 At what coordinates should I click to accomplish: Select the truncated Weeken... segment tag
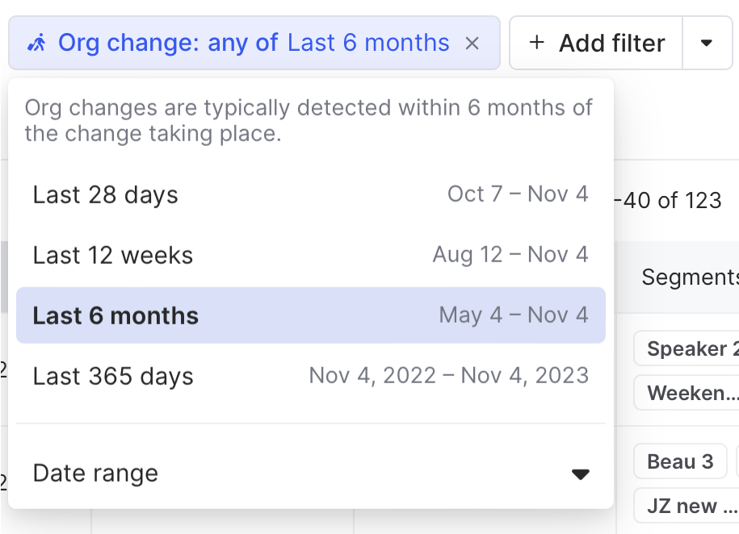pyautogui.click(x=687, y=394)
